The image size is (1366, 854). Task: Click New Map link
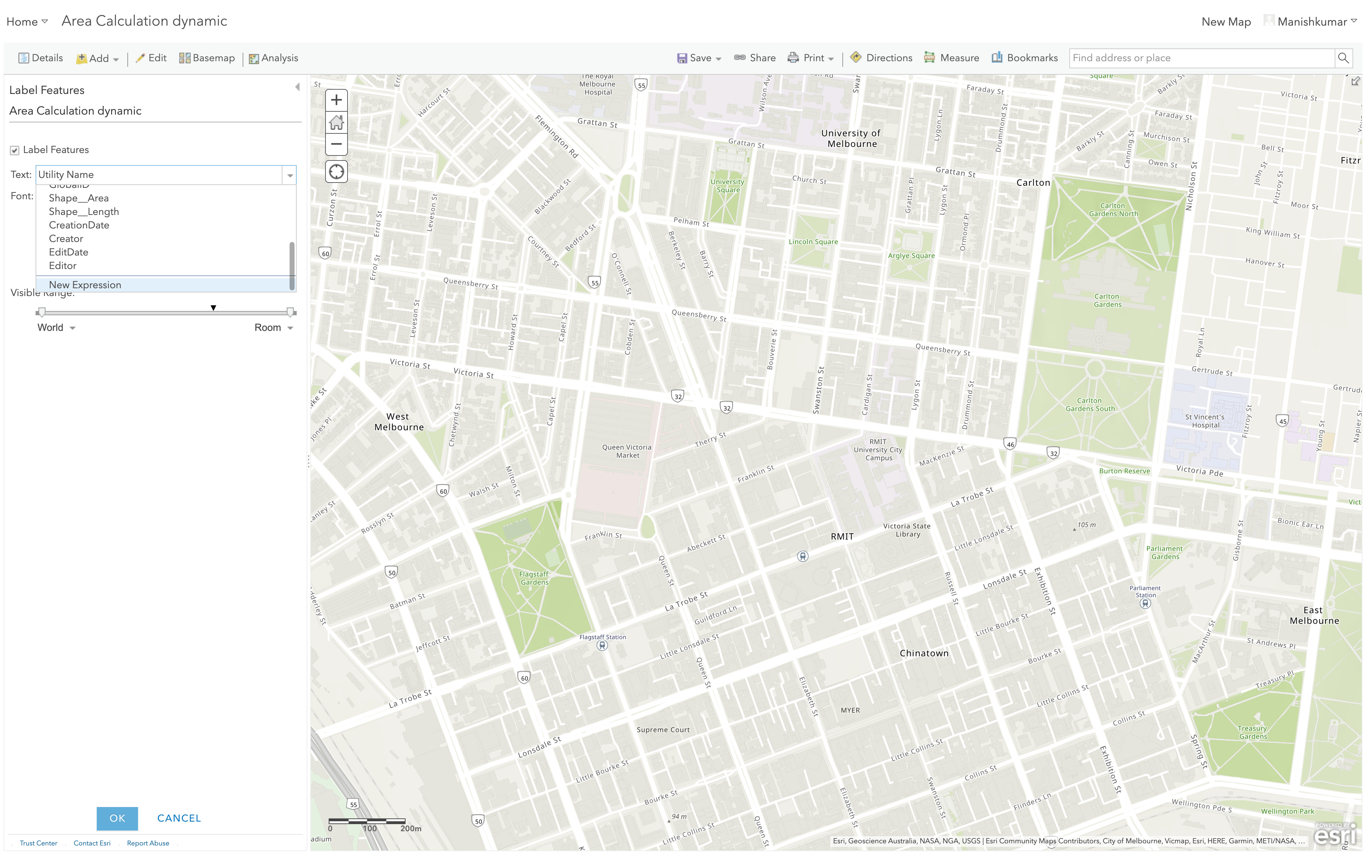1226,21
